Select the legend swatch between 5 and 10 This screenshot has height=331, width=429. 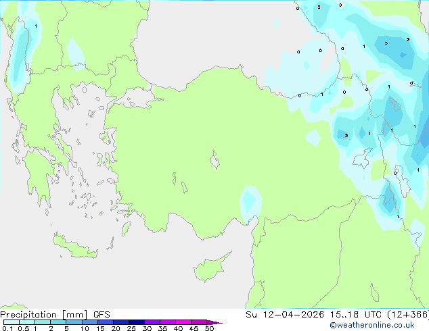(74, 322)
